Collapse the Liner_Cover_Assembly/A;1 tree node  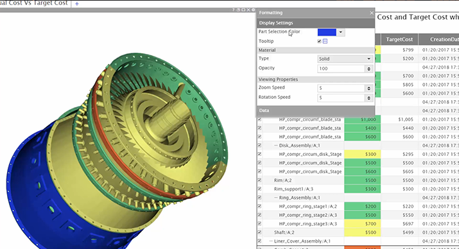click(271, 241)
